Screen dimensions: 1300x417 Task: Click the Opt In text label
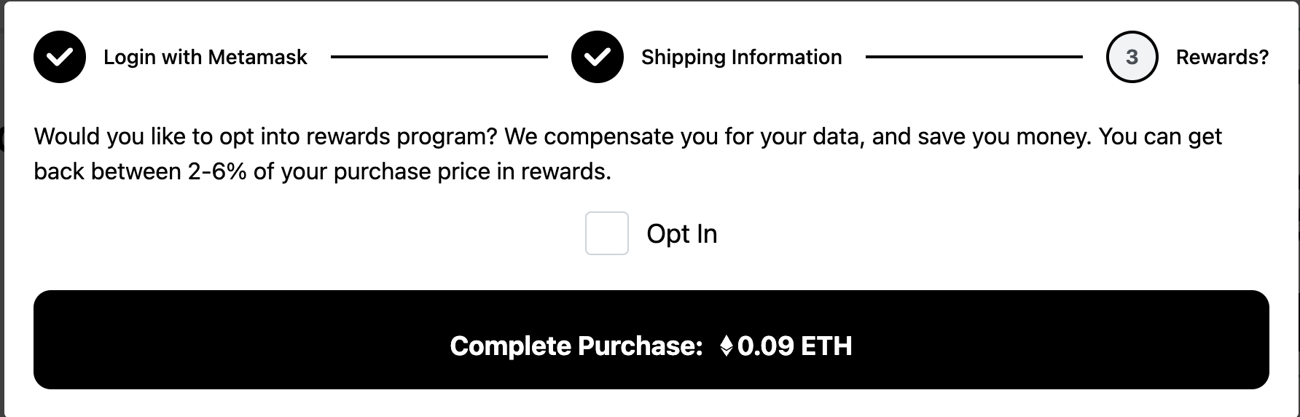(x=682, y=234)
